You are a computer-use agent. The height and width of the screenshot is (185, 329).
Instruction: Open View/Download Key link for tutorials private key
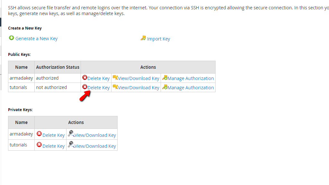[x=95, y=146]
